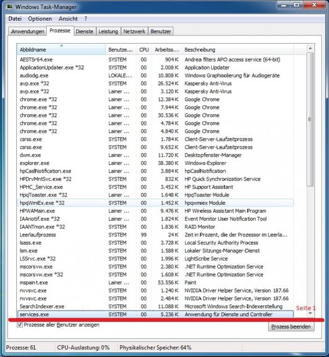The image size is (329, 357).
Task: Toggle Prozesse aller Benutzer anzeigen checkbox
Action: click(20, 325)
